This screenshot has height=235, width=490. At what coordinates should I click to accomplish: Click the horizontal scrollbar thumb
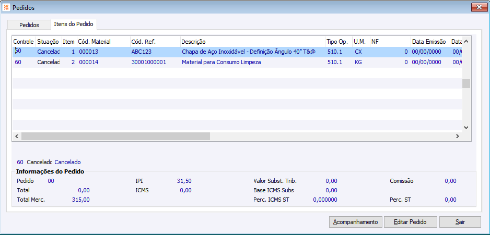coord(115,136)
